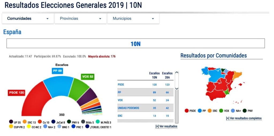Open the Ver resultados completos link
This screenshot has height=136, width=274.
pos(244,118)
